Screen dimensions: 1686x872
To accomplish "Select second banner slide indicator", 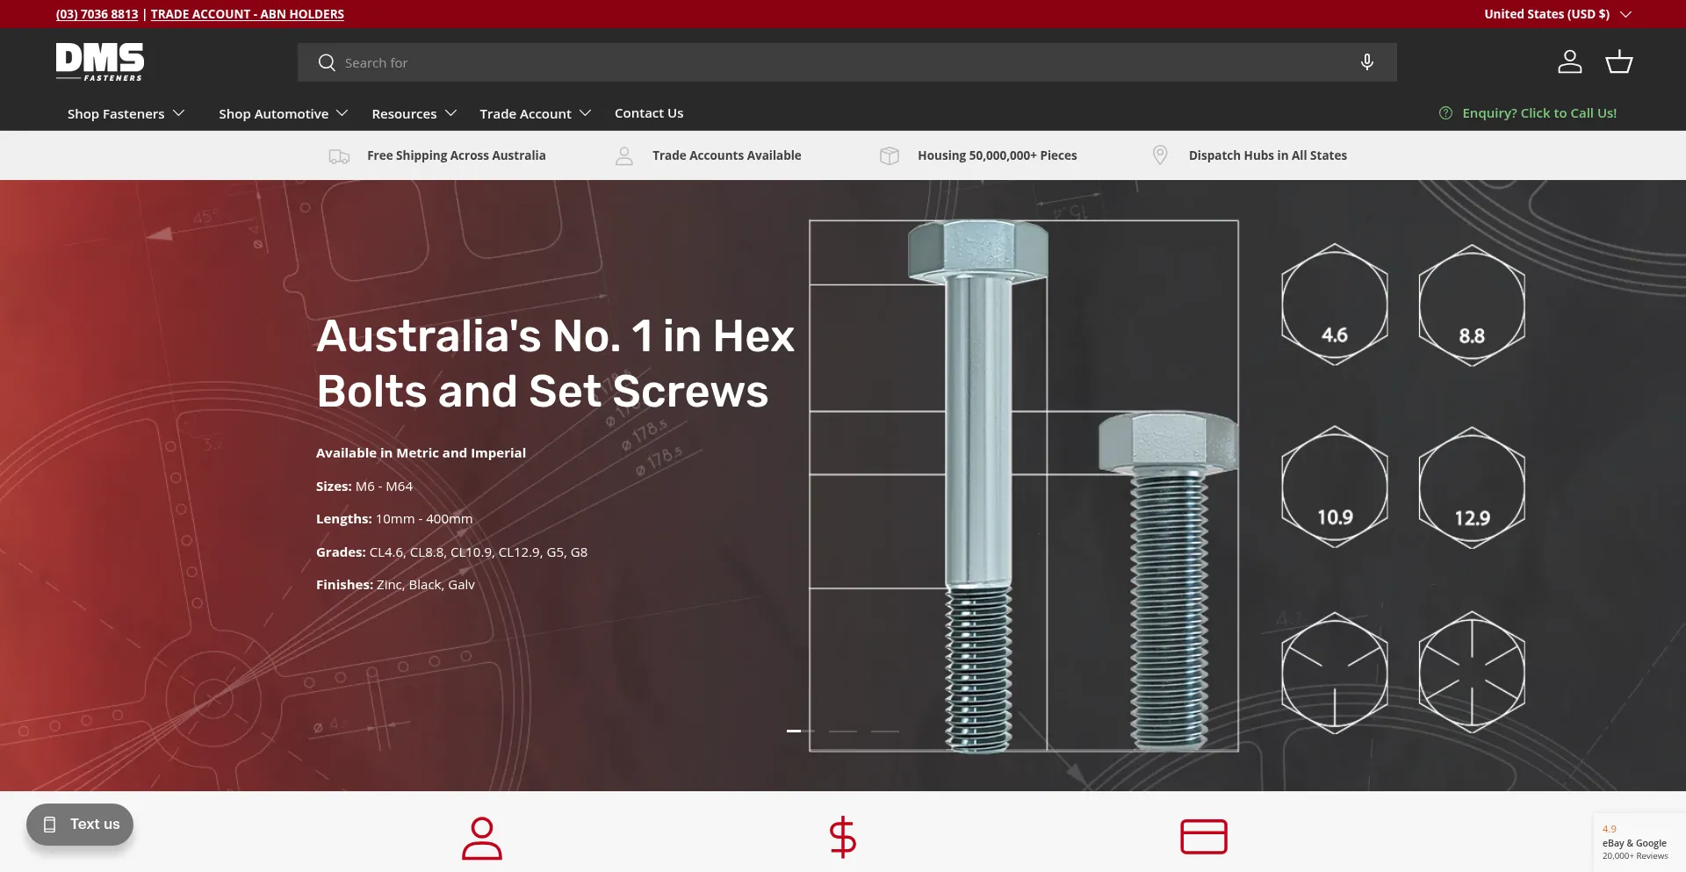I will point(843,731).
